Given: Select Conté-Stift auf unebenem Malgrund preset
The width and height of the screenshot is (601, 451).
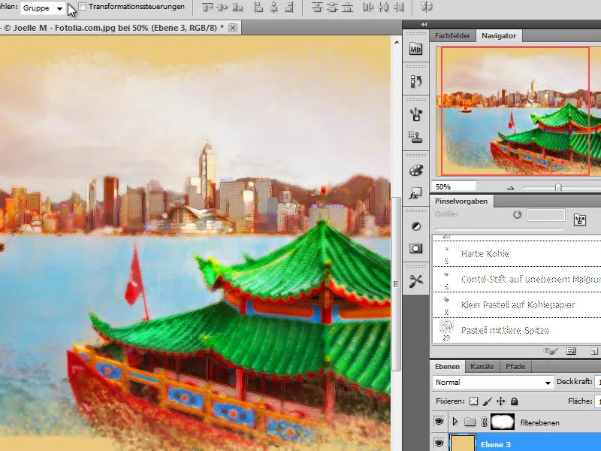Looking at the screenshot, I should tap(517, 279).
